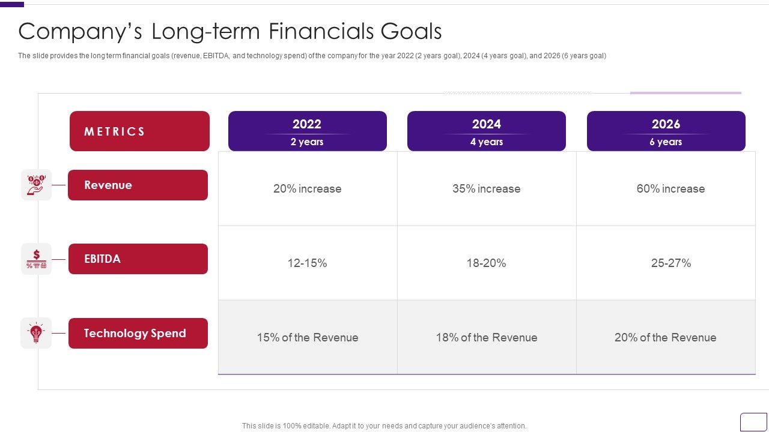
Task: Select the 60% increase revenue cell
Action: 670,189
